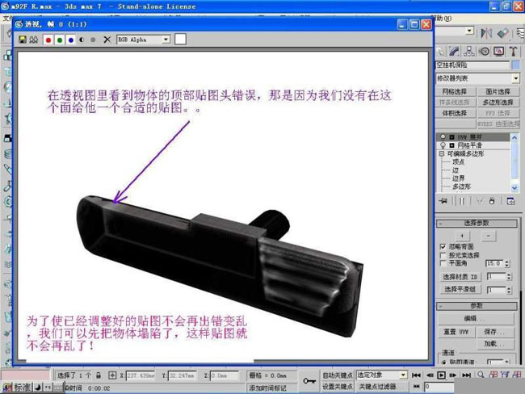The image size is (525, 394).
Task: Select 边界 sub-object level
Action: point(459,178)
